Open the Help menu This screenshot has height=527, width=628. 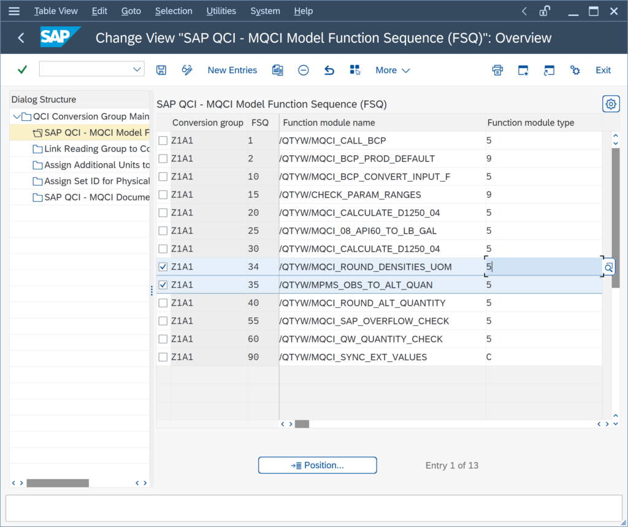(303, 11)
